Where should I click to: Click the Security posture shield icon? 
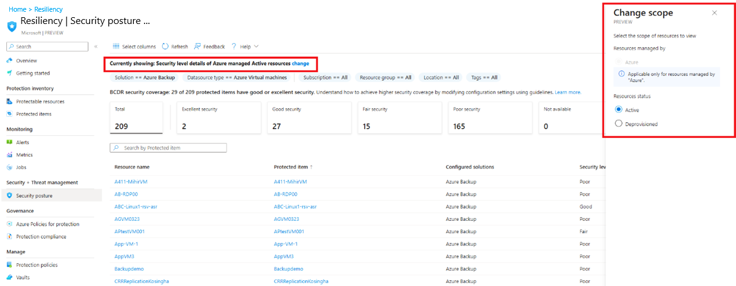click(9, 196)
